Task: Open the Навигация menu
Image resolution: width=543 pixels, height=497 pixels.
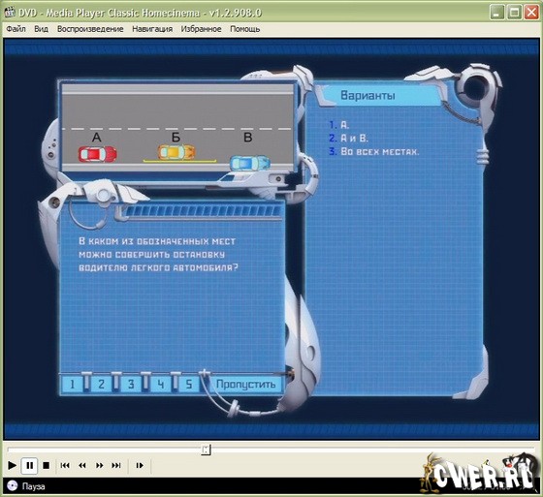Action: tap(152, 29)
